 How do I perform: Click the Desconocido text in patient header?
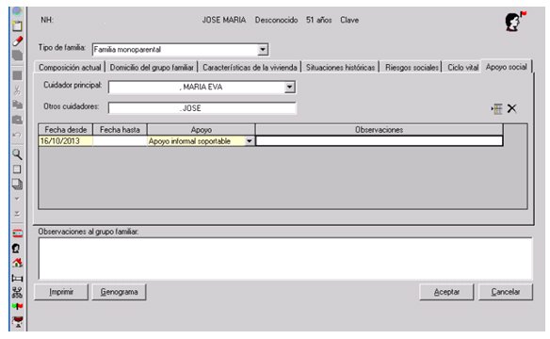pos(276,20)
